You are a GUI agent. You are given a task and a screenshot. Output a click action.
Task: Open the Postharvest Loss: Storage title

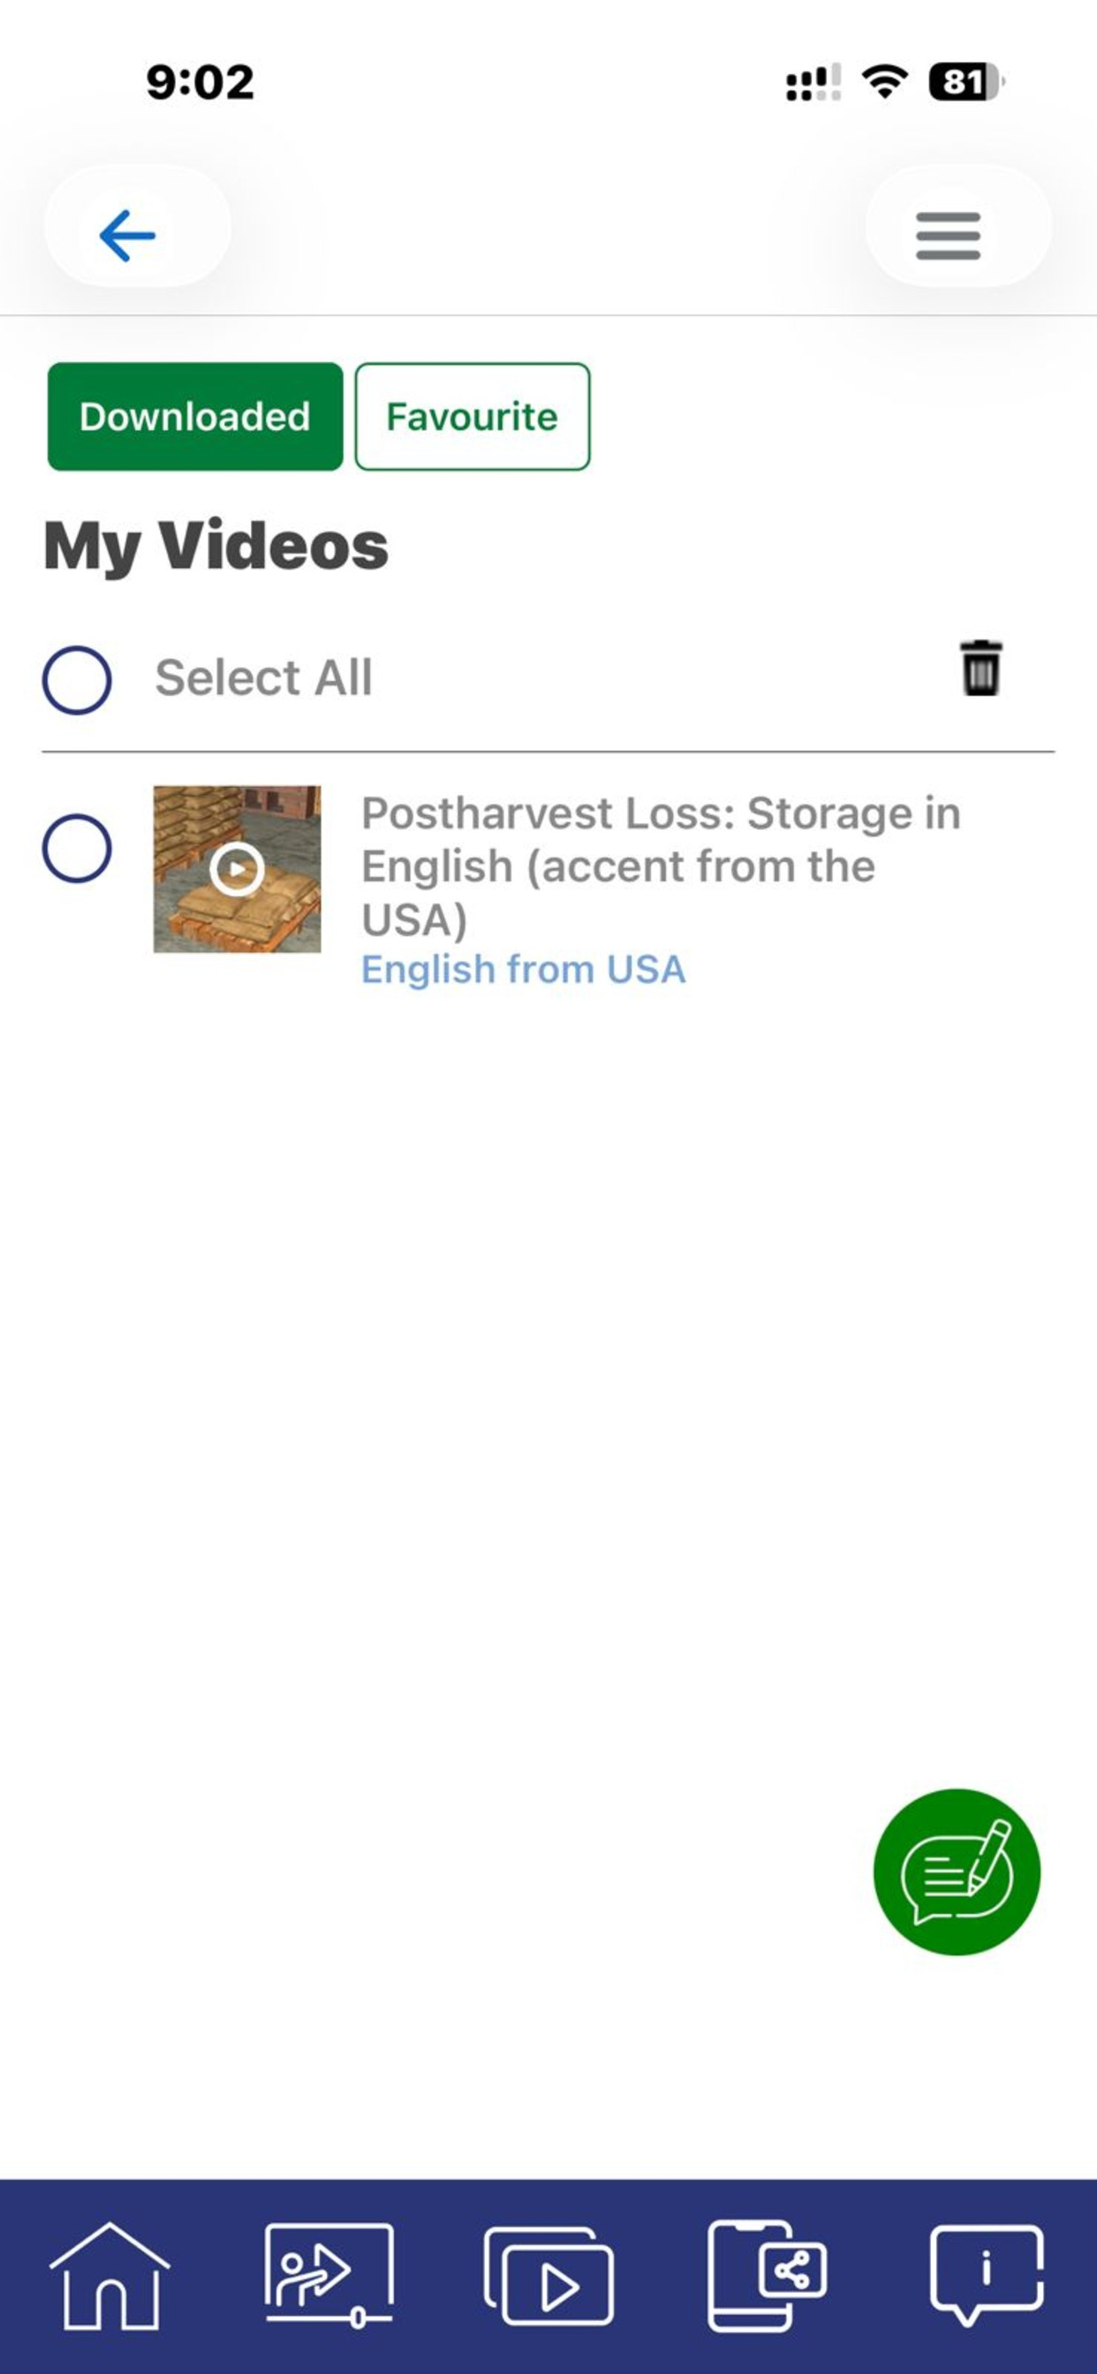click(661, 866)
